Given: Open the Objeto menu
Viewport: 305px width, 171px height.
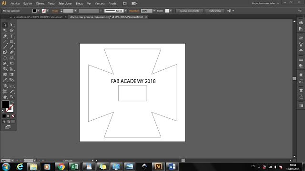Looking at the screenshot, I should 40,3.
